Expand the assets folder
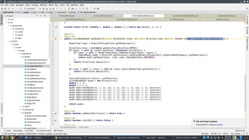249x140 pixels. (x=14, y=35)
